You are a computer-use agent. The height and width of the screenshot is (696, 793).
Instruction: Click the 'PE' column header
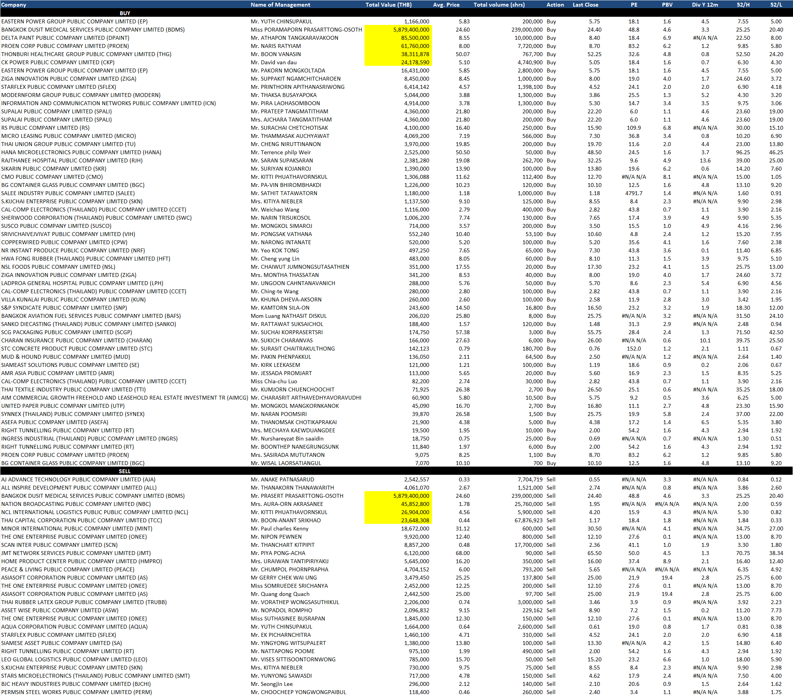click(634, 5)
